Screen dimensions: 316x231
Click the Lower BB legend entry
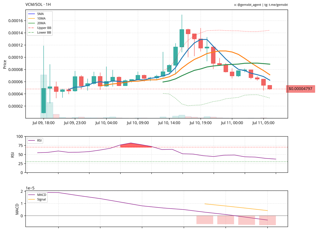[x=40, y=33]
